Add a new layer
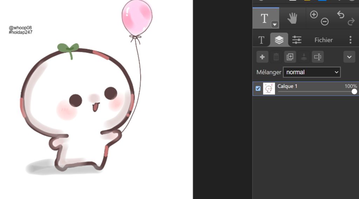The height and width of the screenshot is (199, 359). 262,57
